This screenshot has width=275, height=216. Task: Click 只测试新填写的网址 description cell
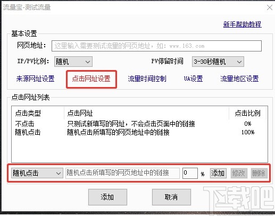click(x=131, y=124)
